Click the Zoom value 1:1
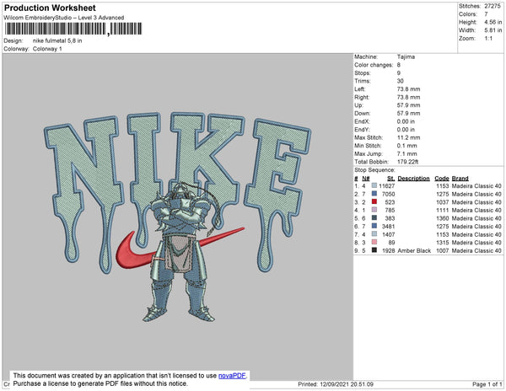Viewport: 506px width, 391px height. click(x=488, y=39)
